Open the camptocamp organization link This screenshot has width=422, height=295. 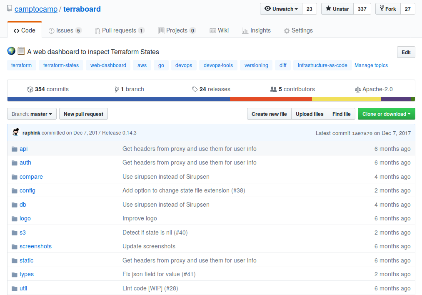click(36, 9)
